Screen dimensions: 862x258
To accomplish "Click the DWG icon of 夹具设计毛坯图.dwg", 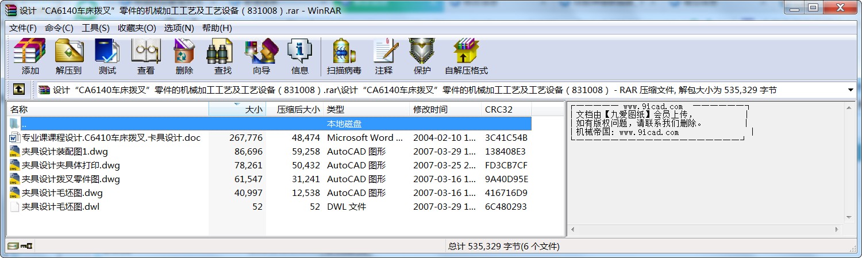I will coord(15,193).
